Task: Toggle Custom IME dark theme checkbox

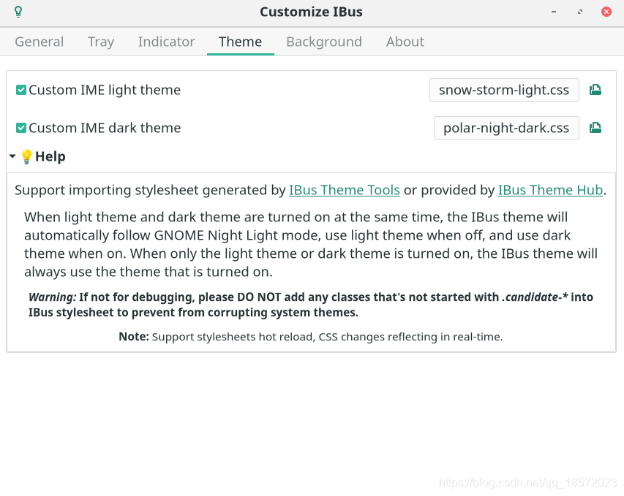Action: (x=21, y=128)
